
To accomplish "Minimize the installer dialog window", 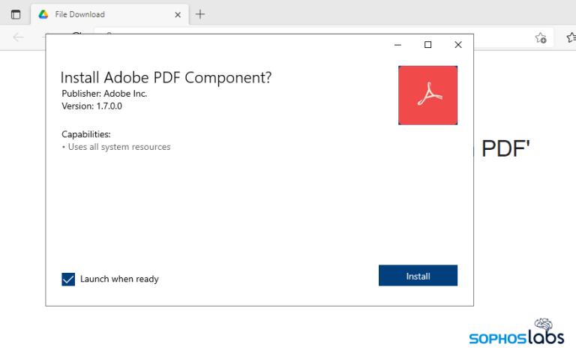I will tap(397, 45).
